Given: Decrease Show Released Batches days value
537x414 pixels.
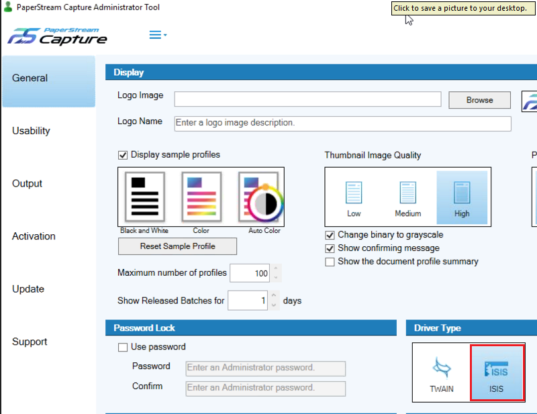Looking at the screenshot, I should [x=273, y=305].
